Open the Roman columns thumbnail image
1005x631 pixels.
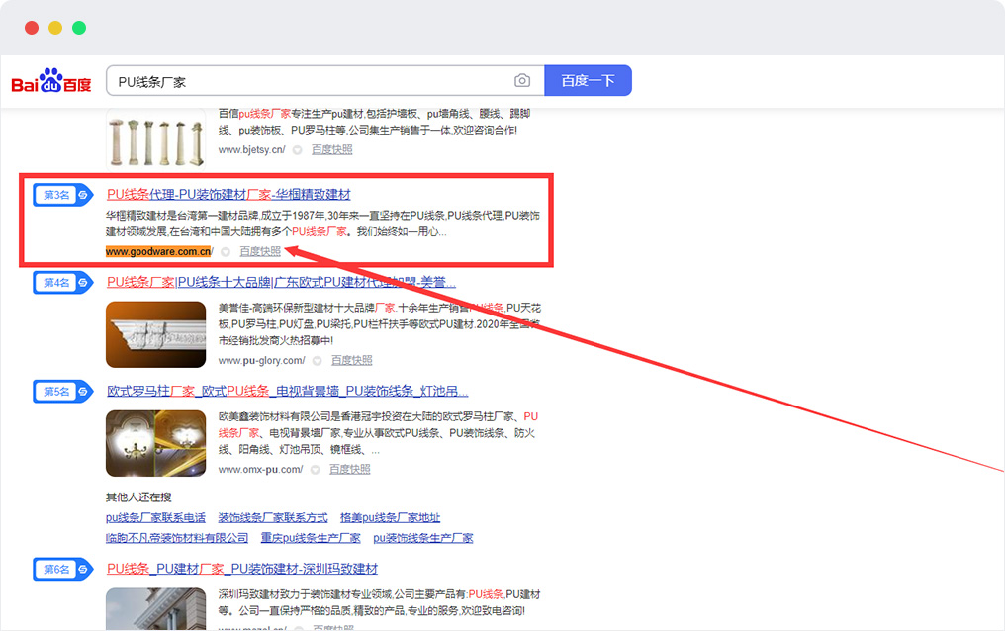pyautogui.click(x=155, y=139)
